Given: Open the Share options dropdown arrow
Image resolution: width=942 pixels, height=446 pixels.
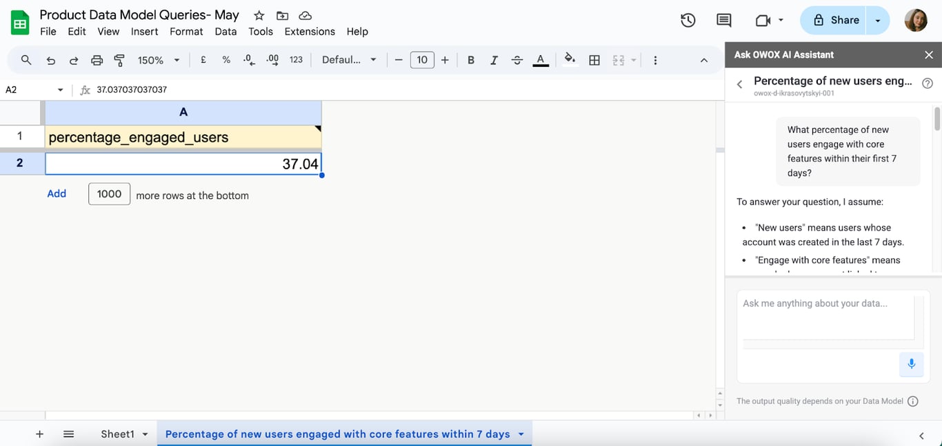Looking at the screenshot, I should coord(878,21).
